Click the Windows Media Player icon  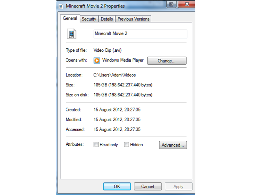[x=97, y=60]
